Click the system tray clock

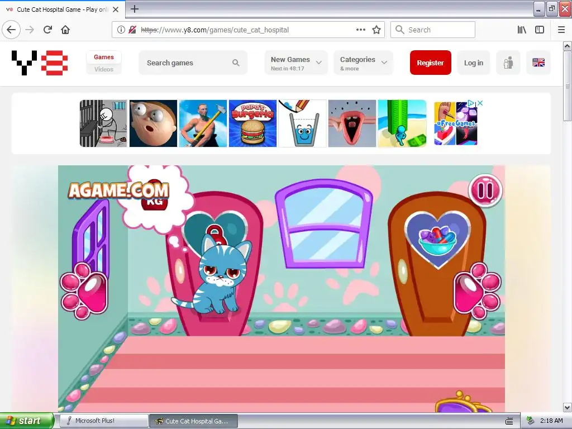click(x=551, y=421)
